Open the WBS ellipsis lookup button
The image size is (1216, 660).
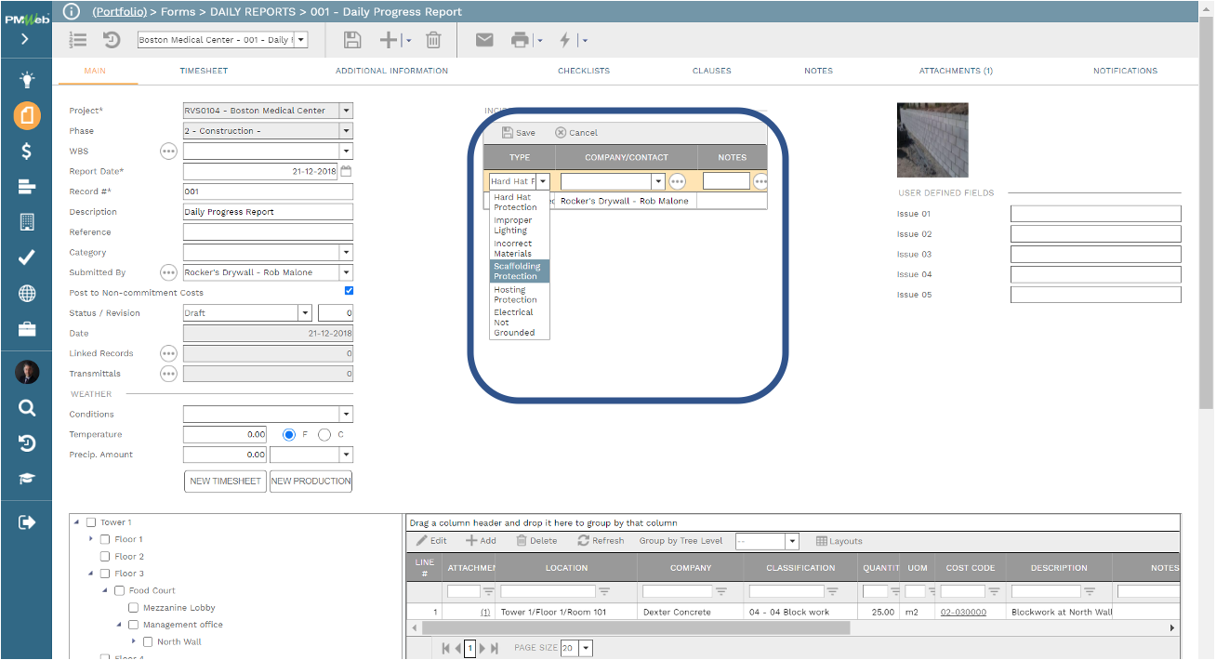coord(168,151)
